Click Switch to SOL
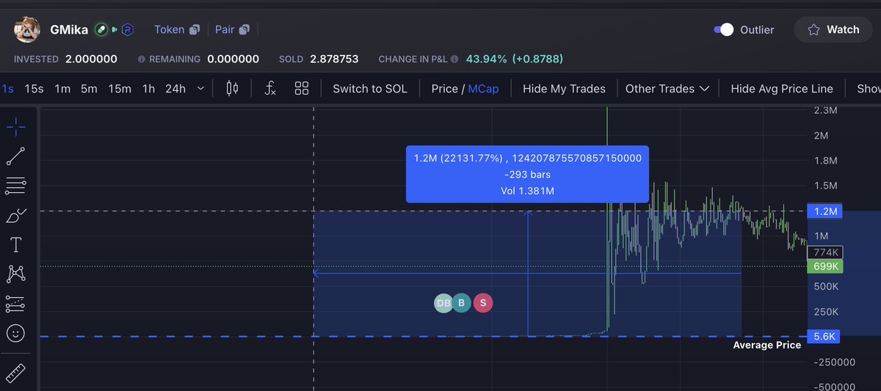The width and height of the screenshot is (881, 391). (370, 89)
